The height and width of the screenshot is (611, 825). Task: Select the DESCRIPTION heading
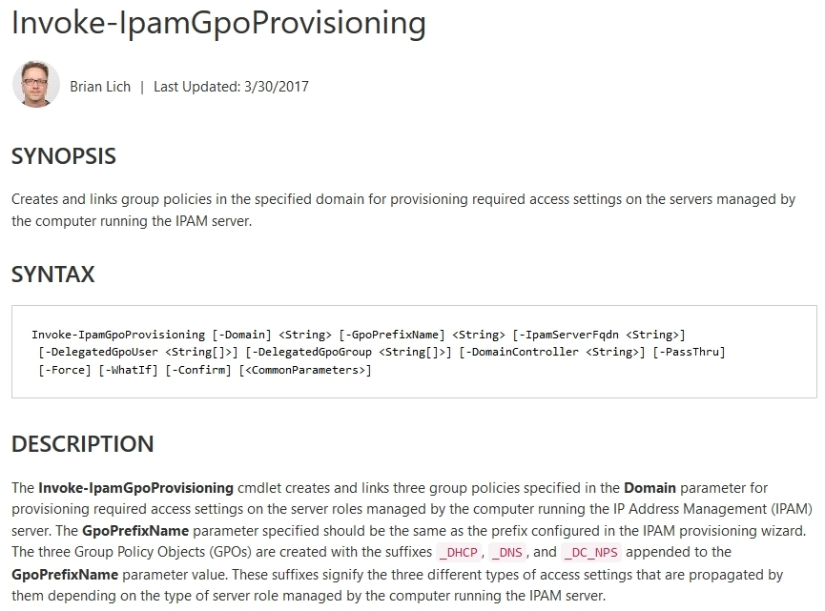click(x=83, y=444)
